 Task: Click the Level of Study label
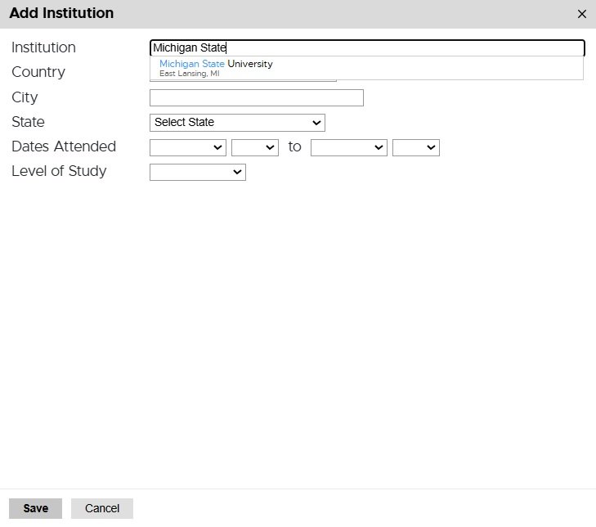[x=59, y=171]
